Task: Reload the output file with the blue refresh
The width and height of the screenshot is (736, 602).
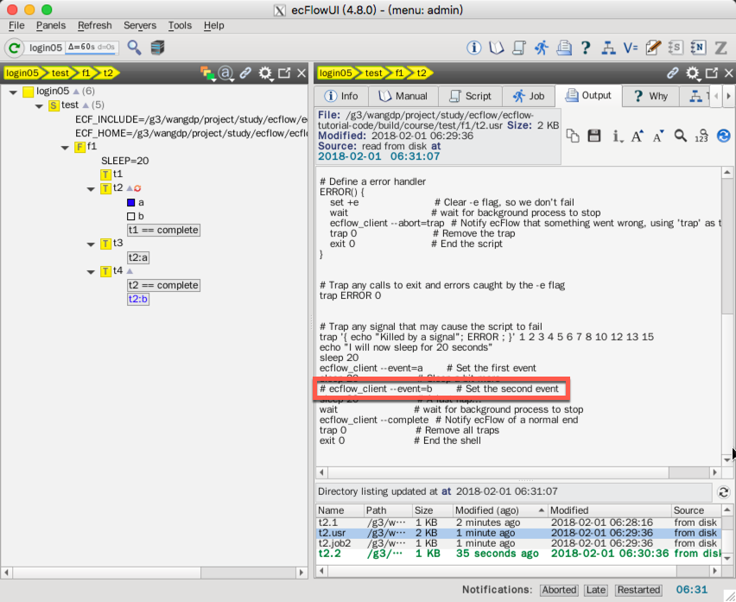Action: point(723,136)
